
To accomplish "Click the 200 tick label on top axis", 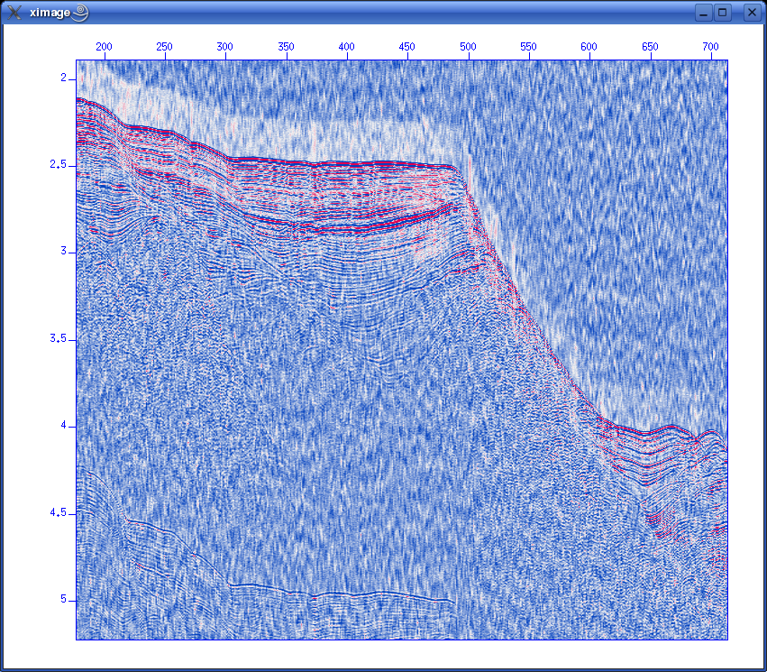I will (105, 47).
